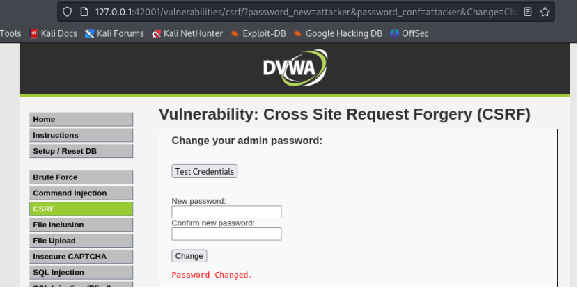
Task: Go to the Home menu item
Action: [81, 120]
